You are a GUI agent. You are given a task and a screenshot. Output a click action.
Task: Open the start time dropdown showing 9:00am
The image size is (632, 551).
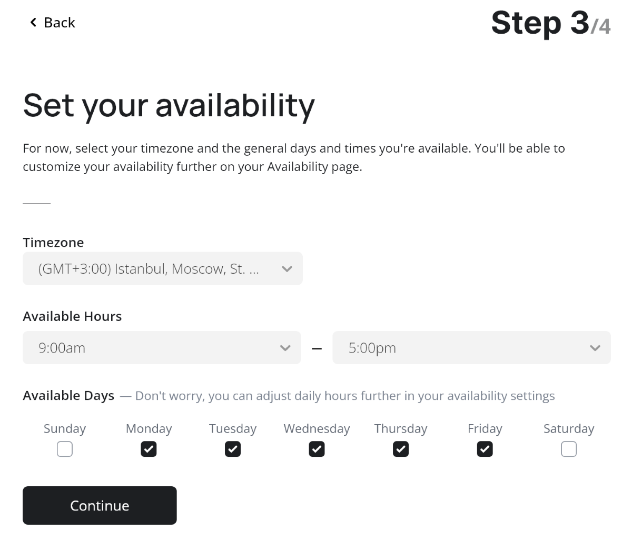pyautogui.click(x=153, y=348)
